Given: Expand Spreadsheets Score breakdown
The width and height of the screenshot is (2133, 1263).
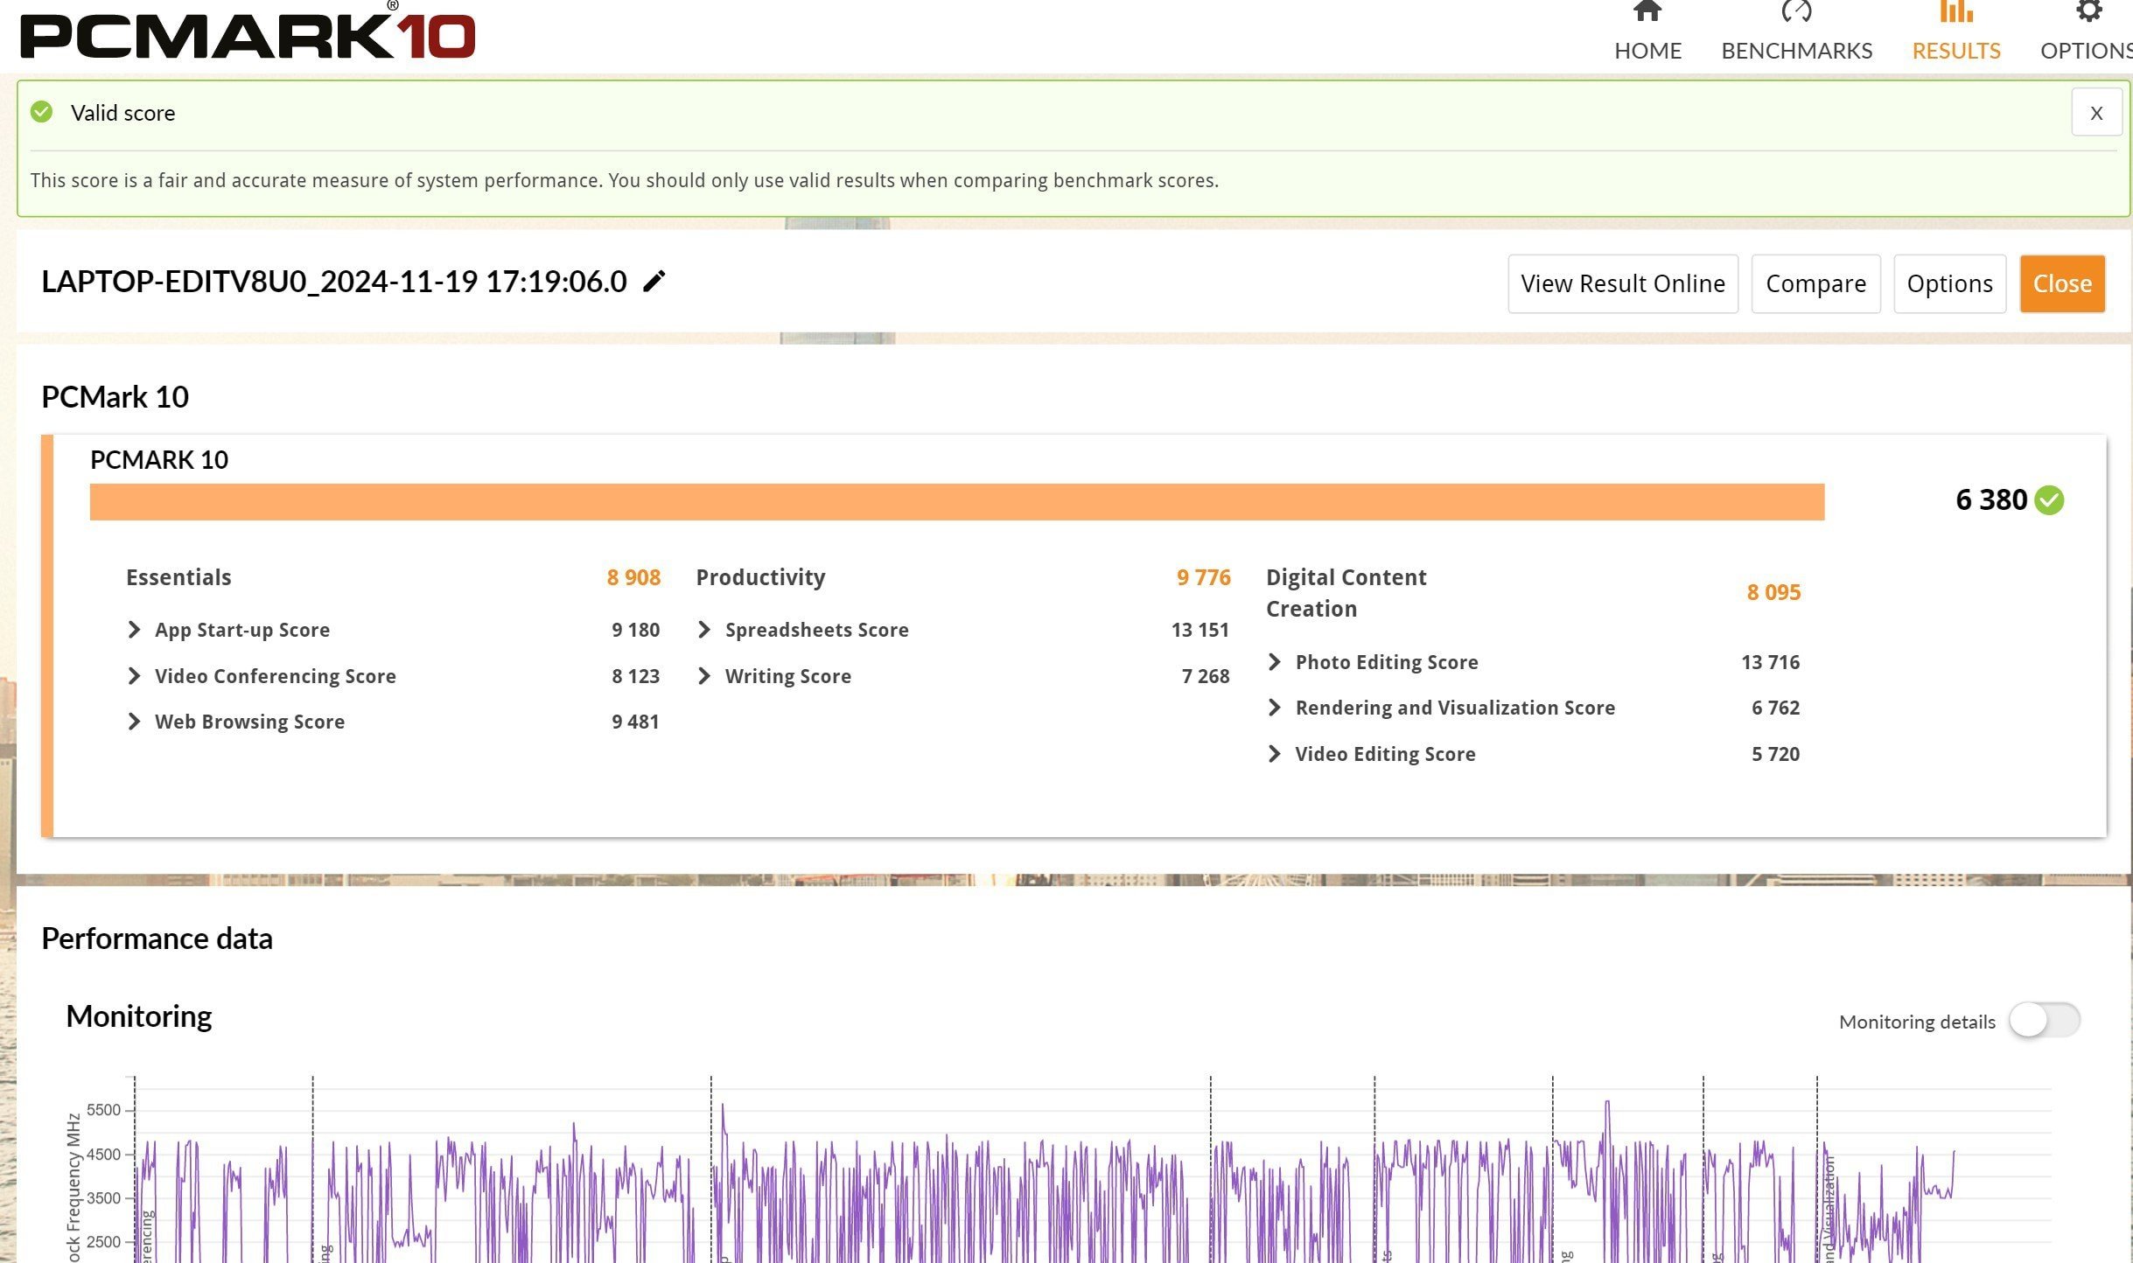Looking at the screenshot, I should pos(704,630).
